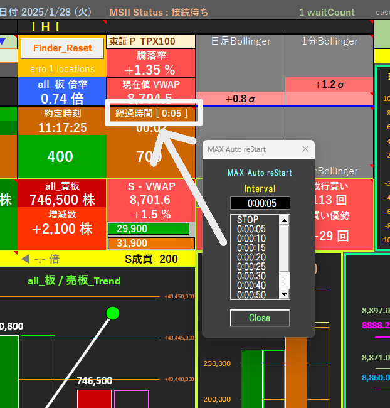The width and height of the screenshot is (390, 408).
Task: Click the S成買 200 label
Action: pos(151,259)
